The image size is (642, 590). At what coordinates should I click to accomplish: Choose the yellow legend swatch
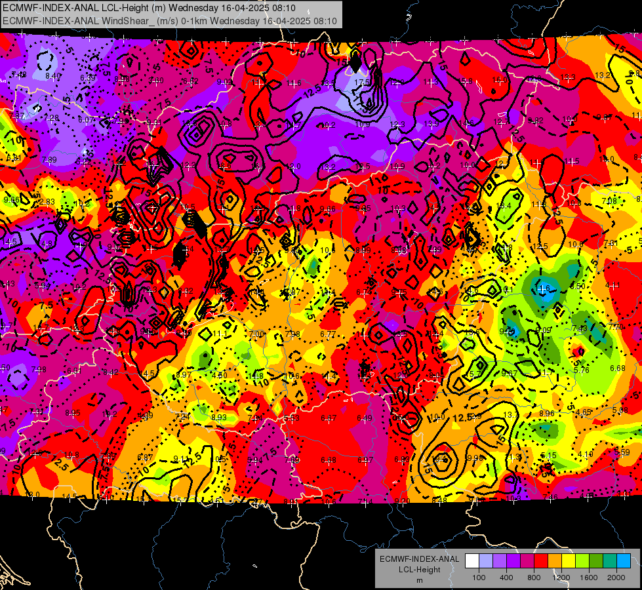569,561
